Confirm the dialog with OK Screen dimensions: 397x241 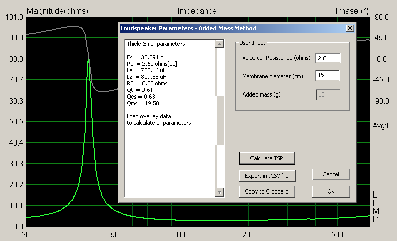331,191
